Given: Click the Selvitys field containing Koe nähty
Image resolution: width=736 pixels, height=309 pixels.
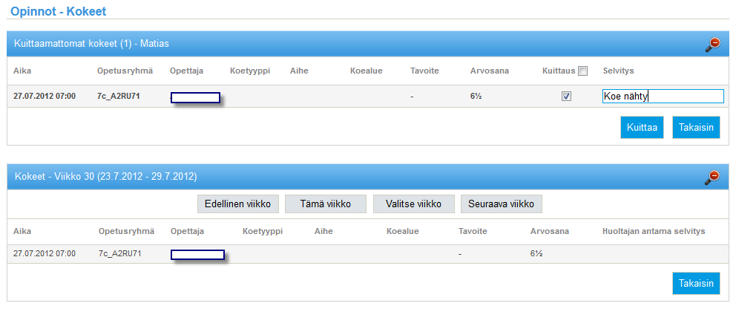Looking at the screenshot, I should click(663, 97).
